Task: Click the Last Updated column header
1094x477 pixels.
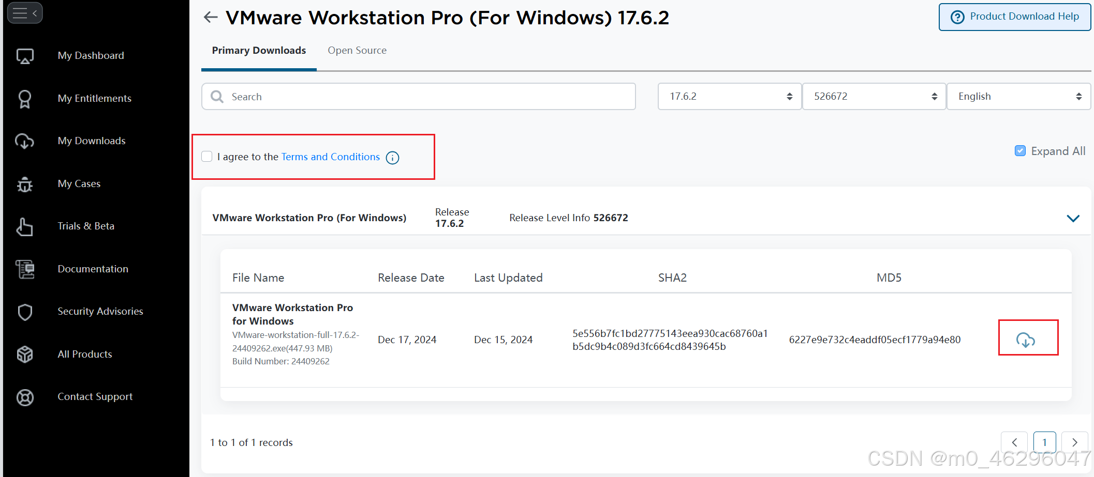Action: coord(508,278)
